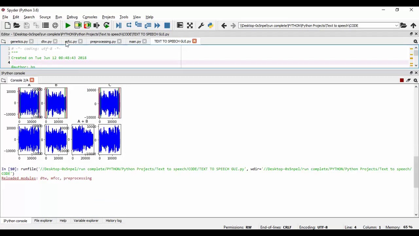
Task: Open the Consoles menu
Action: click(x=90, y=17)
